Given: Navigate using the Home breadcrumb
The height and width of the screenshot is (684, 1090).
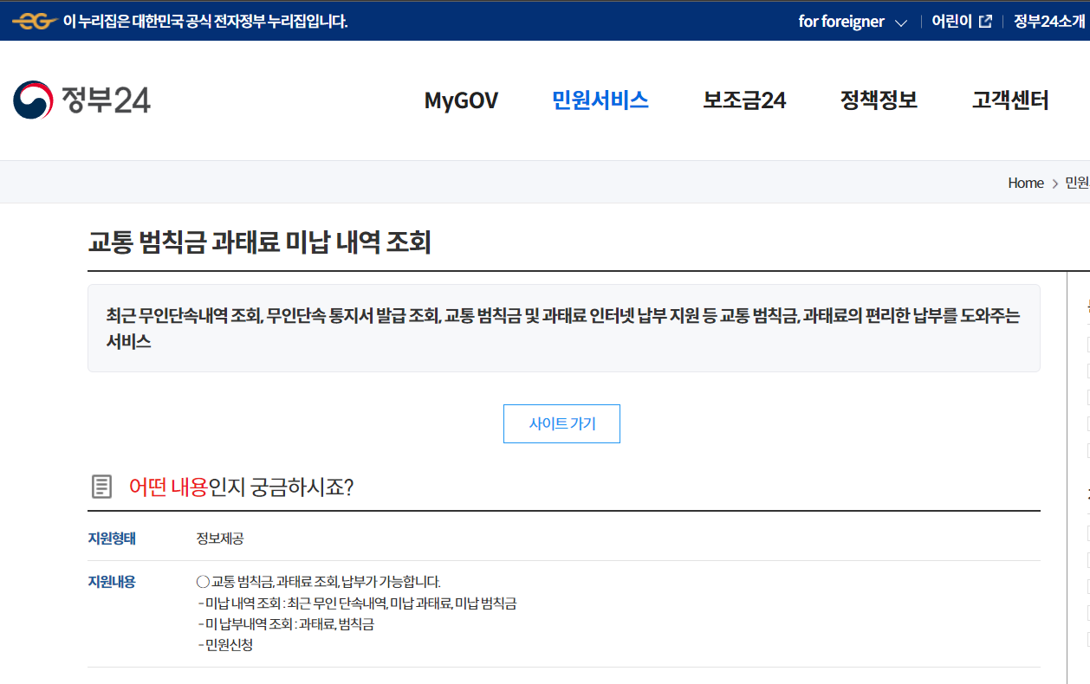Looking at the screenshot, I should (1025, 183).
